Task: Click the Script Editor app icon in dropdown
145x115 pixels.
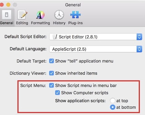Action: pyautogui.click(x=55, y=37)
